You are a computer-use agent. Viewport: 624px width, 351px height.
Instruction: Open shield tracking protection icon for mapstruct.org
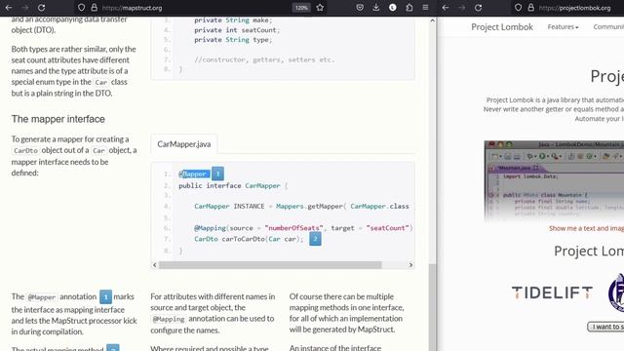(x=81, y=8)
